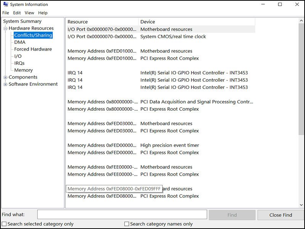This screenshot has height=229, width=305.
Task: Maximize the System Information window
Action: 280,5
